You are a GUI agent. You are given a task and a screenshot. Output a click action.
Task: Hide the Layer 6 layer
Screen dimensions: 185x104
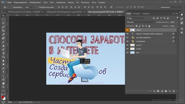(127, 45)
